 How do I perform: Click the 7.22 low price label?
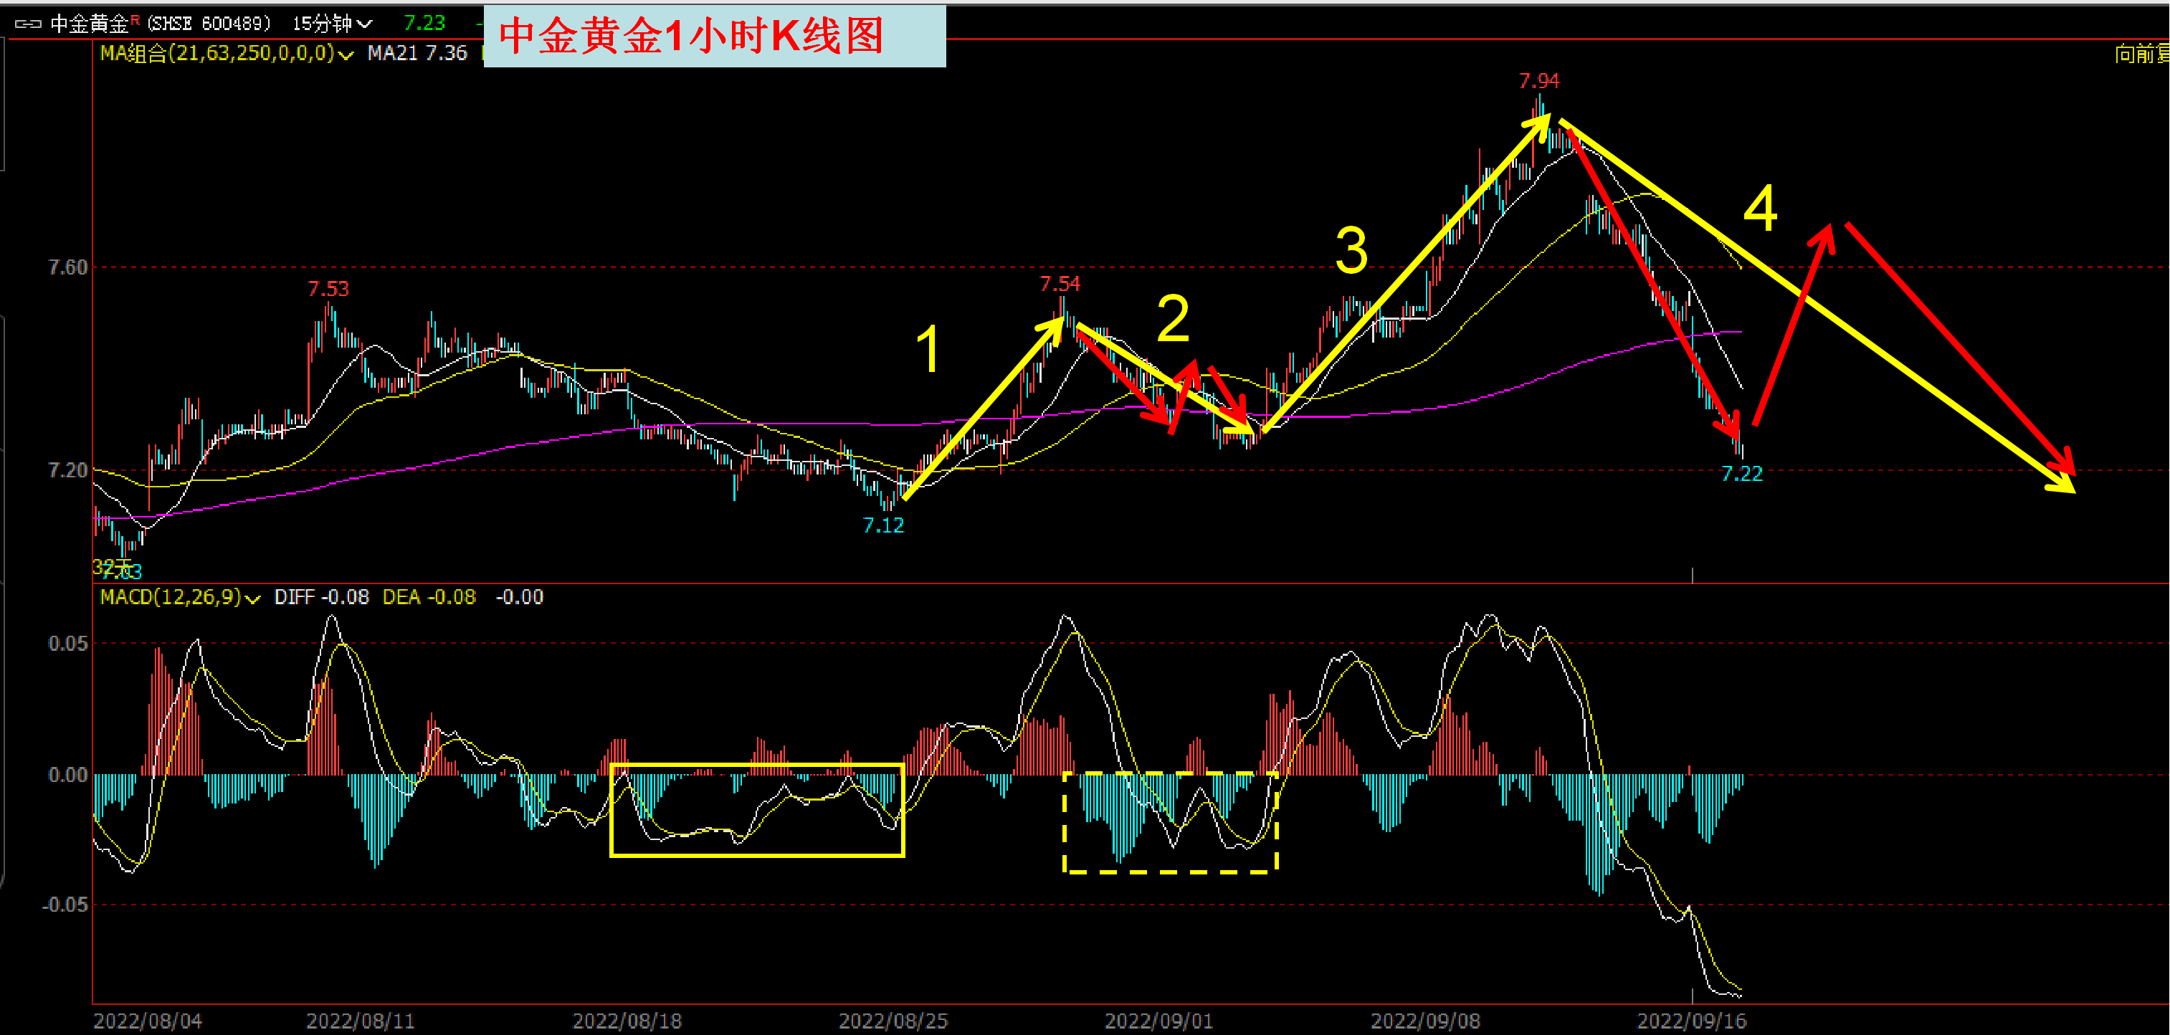tap(1742, 474)
